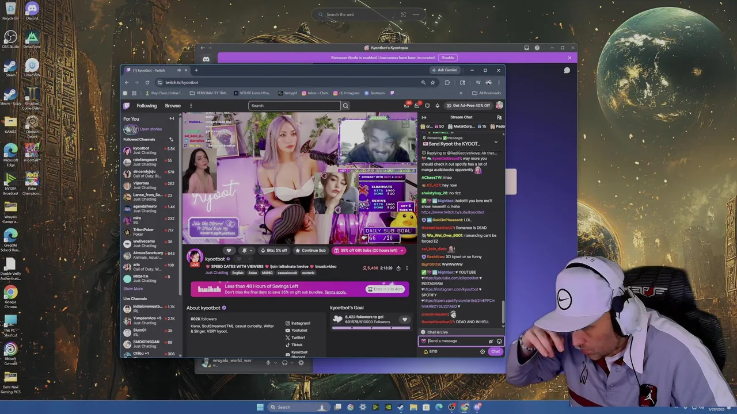Toggle headphones deafen in Discord user panel
737x414 pixels.
click(x=284, y=363)
